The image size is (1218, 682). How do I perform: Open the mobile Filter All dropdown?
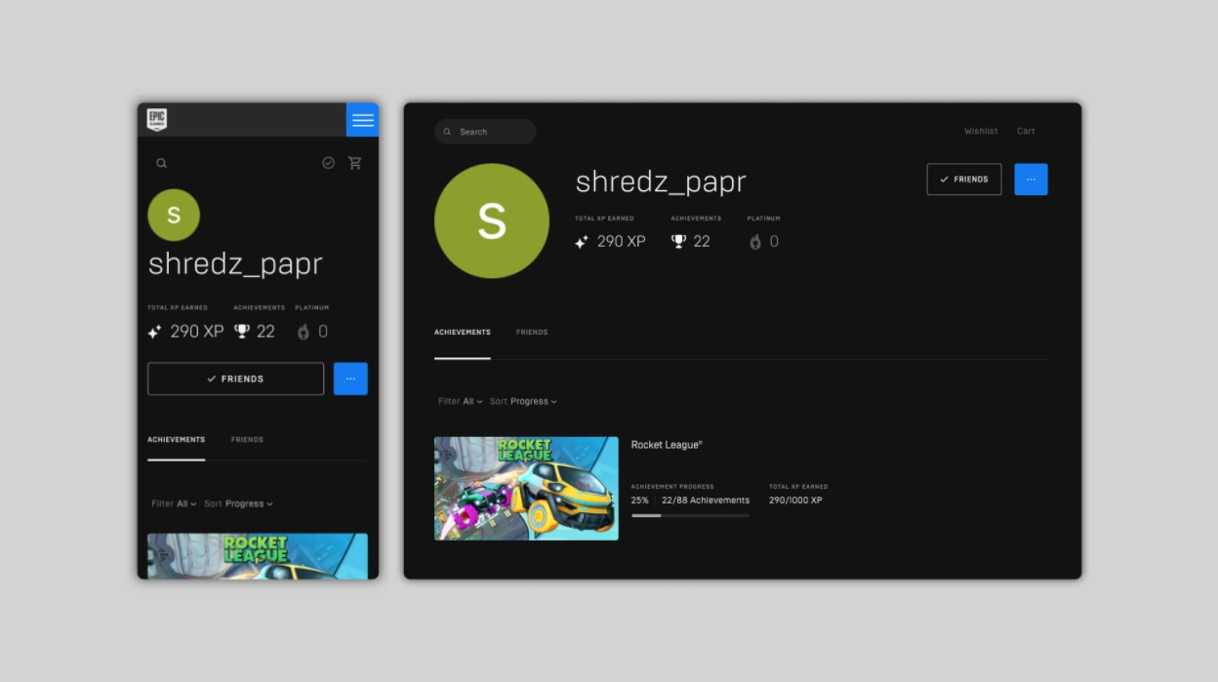click(x=174, y=503)
